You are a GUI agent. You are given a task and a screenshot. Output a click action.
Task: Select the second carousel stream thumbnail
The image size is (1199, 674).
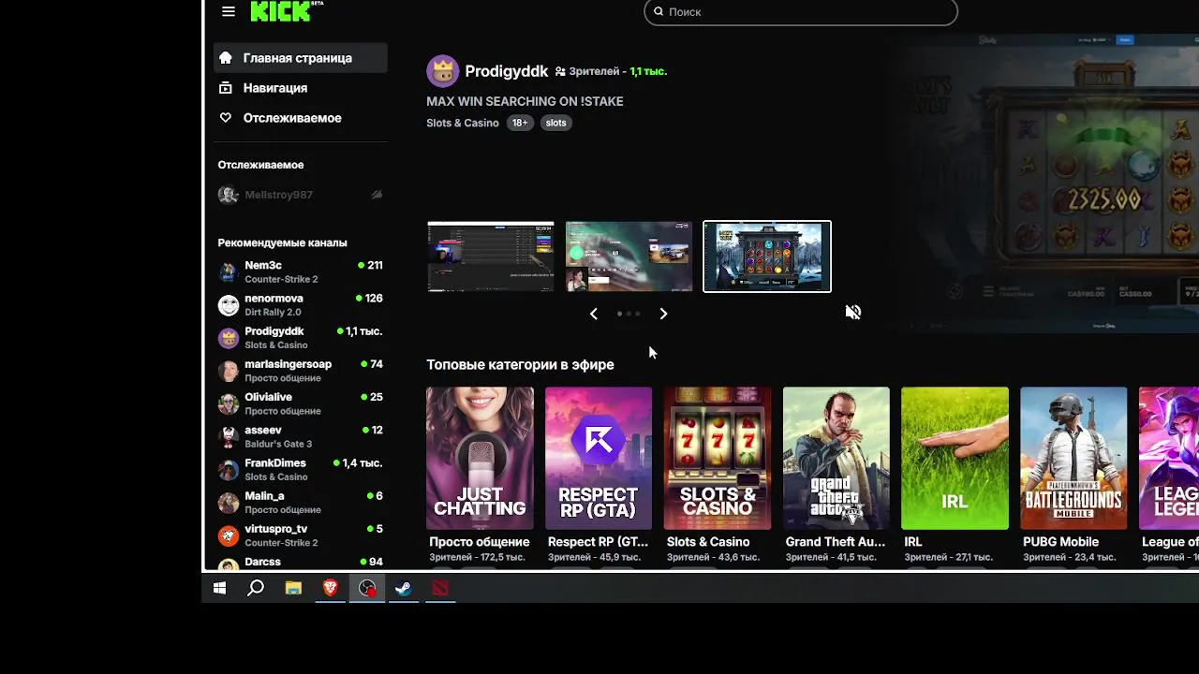pyautogui.click(x=629, y=256)
